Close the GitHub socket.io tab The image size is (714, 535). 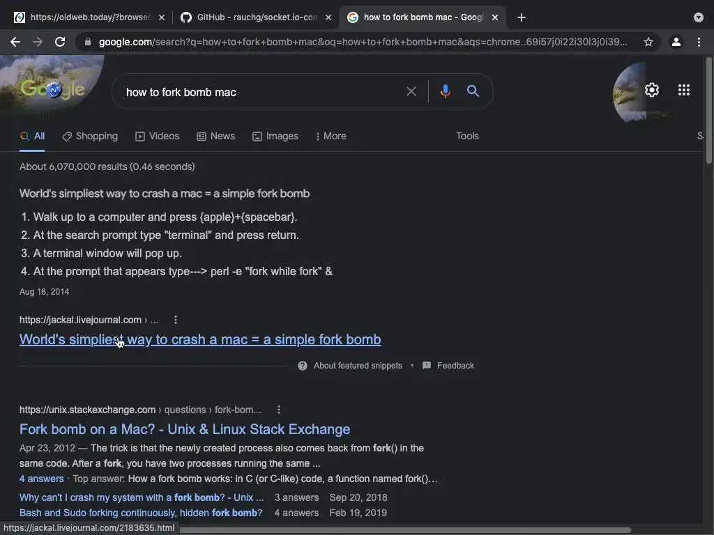click(328, 17)
